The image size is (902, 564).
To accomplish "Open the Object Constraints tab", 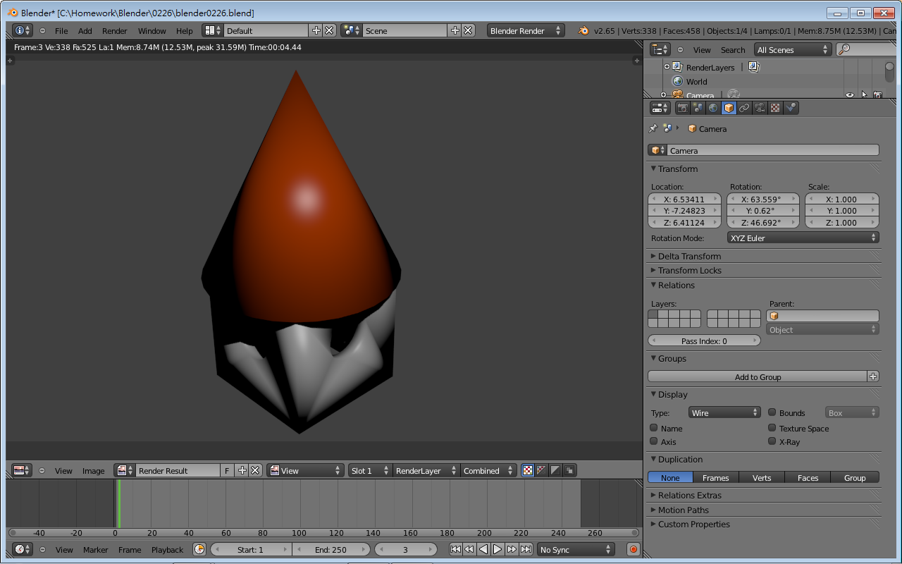I will point(744,107).
